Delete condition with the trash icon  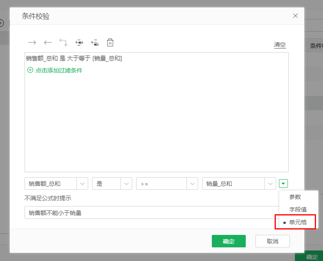110,42
